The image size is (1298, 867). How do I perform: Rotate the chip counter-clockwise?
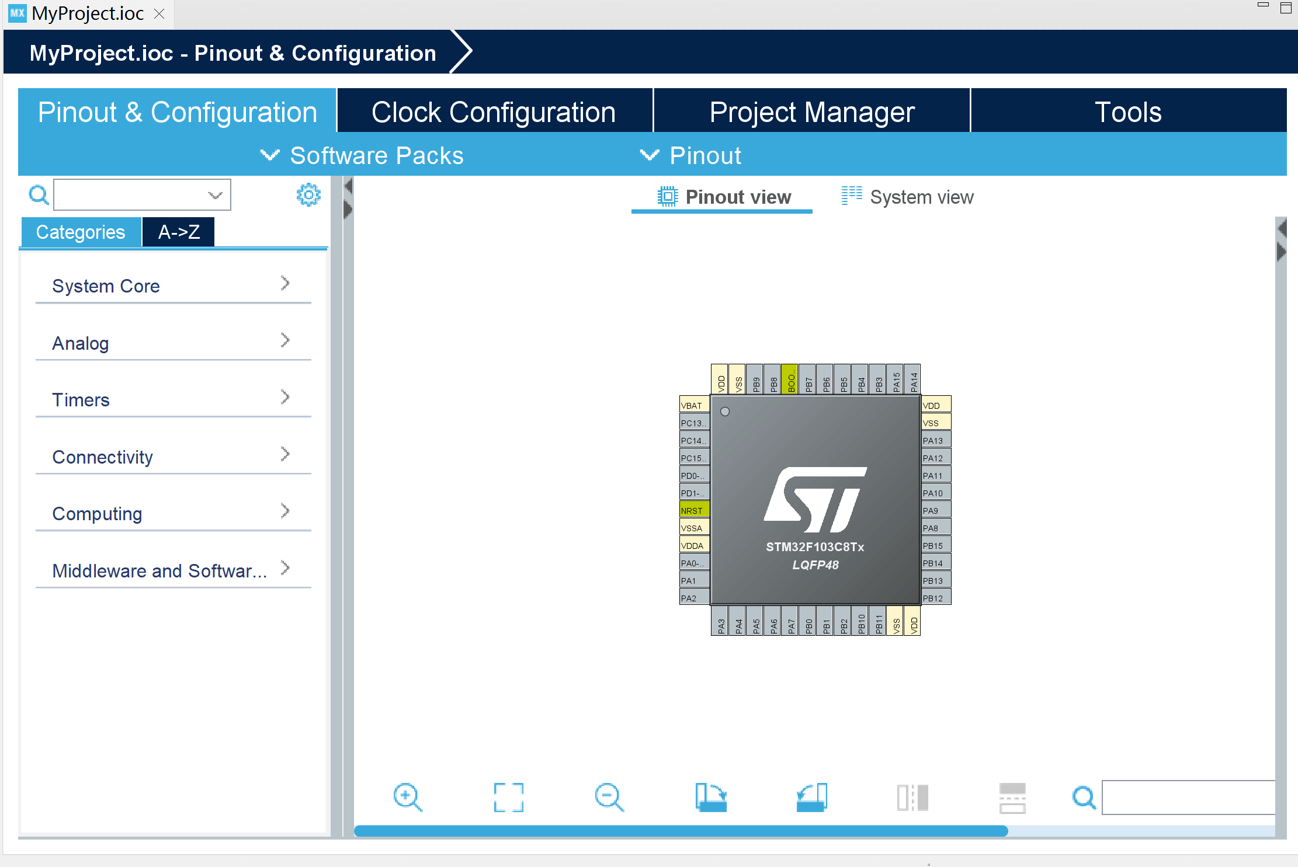coord(811,797)
